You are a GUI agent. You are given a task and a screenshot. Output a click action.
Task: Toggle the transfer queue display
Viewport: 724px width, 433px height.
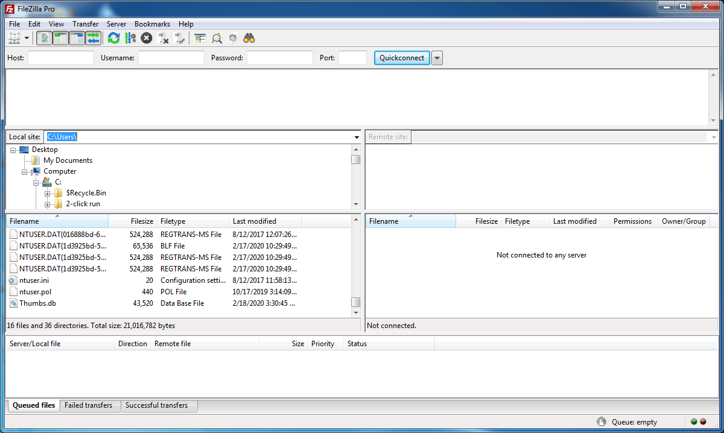(x=93, y=39)
